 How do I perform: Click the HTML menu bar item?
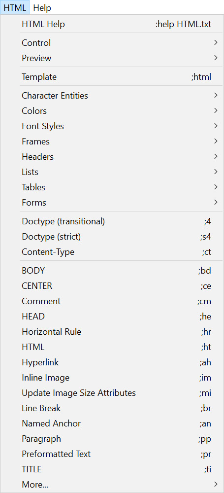15,7
